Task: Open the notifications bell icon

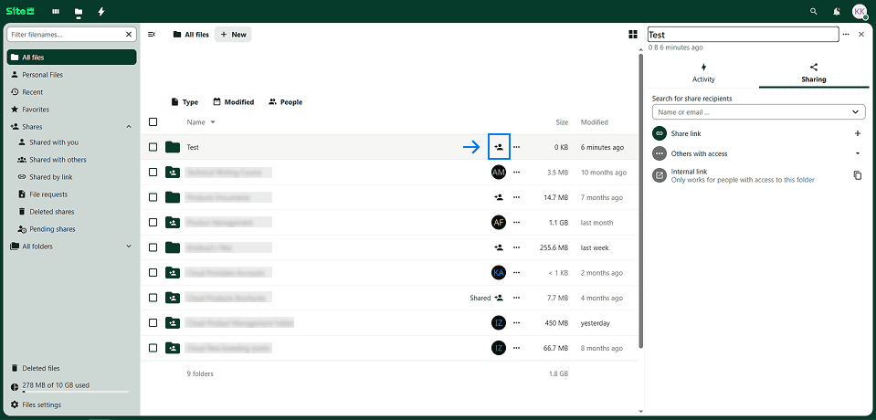Action: click(x=837, y=12)
